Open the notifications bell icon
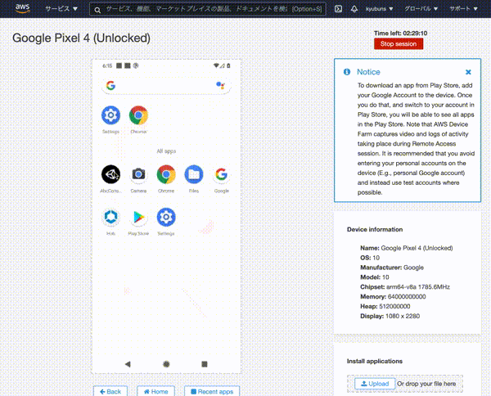491x396 pixels. (354, 9)
